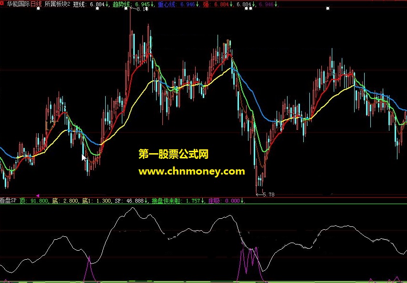Click the 8.10 high price label

click(142, 10)
